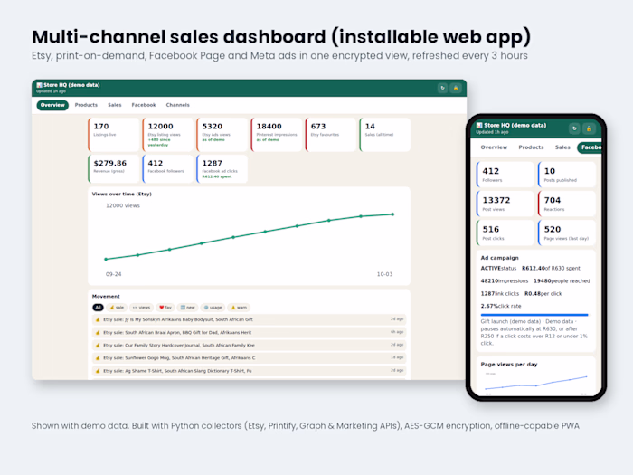Click the lock icon in phone app header
The width and height of the screenshot is (633, 475).
click(589, 128)
